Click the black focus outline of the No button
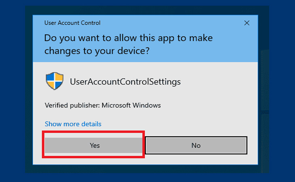The width and height of the screenshot is (295, 182). click(x=196, y=137)
